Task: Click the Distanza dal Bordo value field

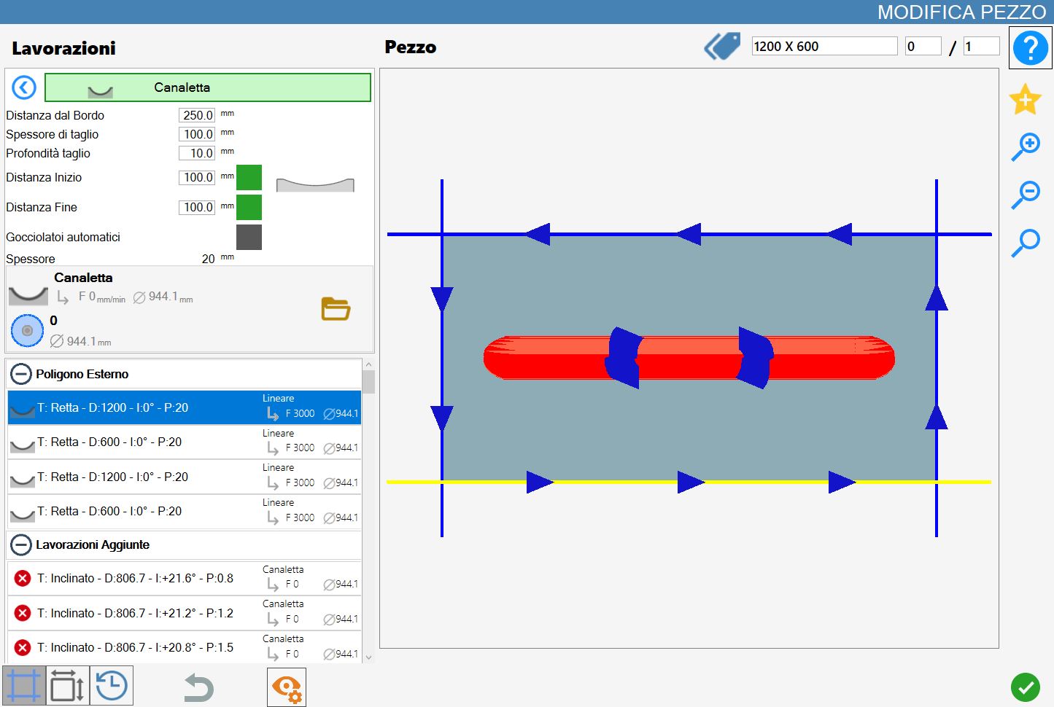Action: point(197,115)
